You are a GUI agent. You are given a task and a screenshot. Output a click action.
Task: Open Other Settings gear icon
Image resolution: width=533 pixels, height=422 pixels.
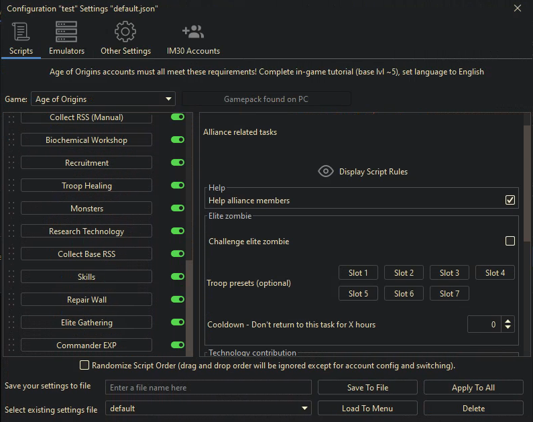tap(125, 32)
